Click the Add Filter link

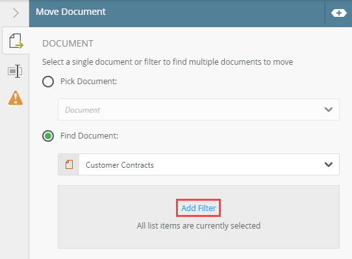pos(199,208)
